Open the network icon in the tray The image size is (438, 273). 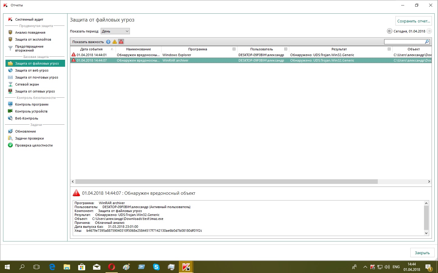point(380,267)
